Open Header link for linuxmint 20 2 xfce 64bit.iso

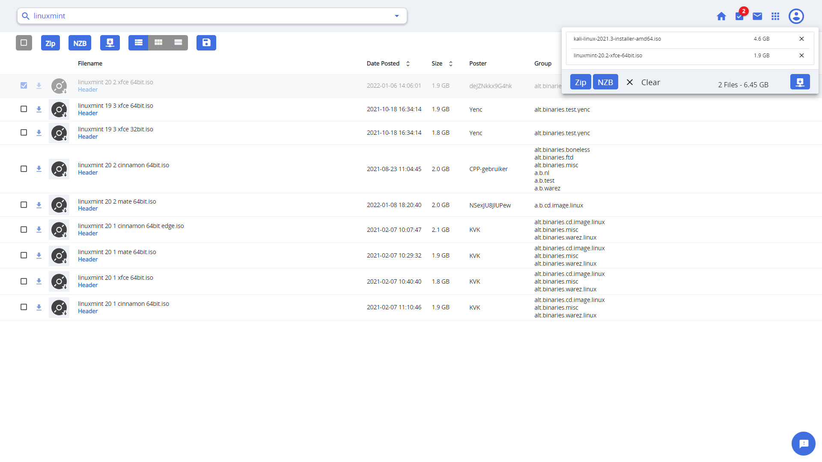pos(88,90)
